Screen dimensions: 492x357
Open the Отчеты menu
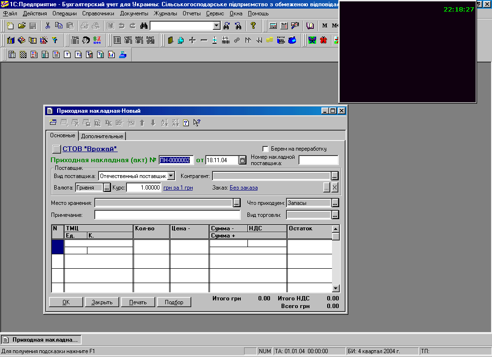pos(191,13)
